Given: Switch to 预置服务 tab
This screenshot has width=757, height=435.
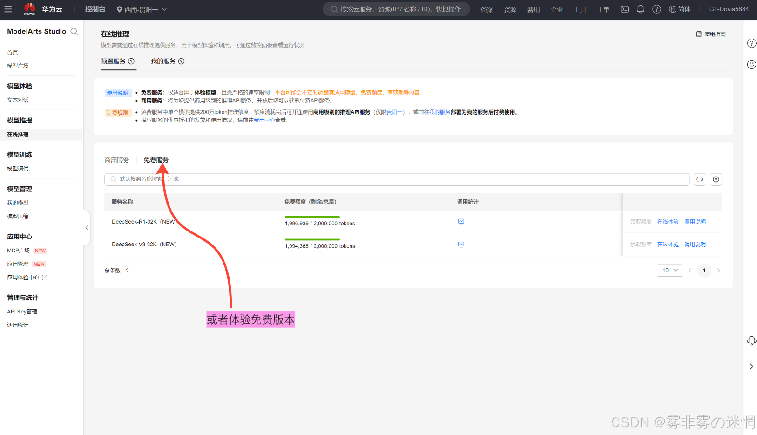Looking at the screenshot, I should point(114,61).
